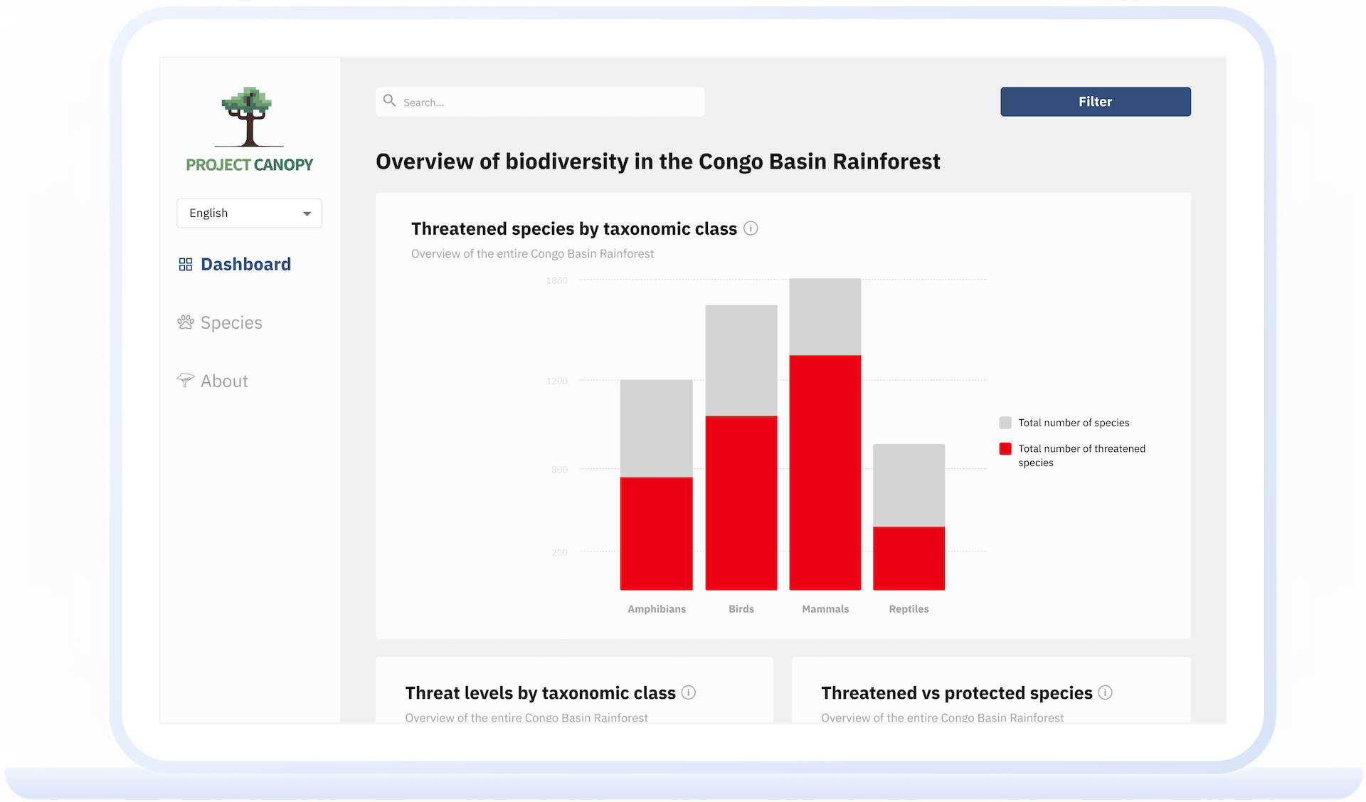Click the 1800 y-axis value

(557, 281)
